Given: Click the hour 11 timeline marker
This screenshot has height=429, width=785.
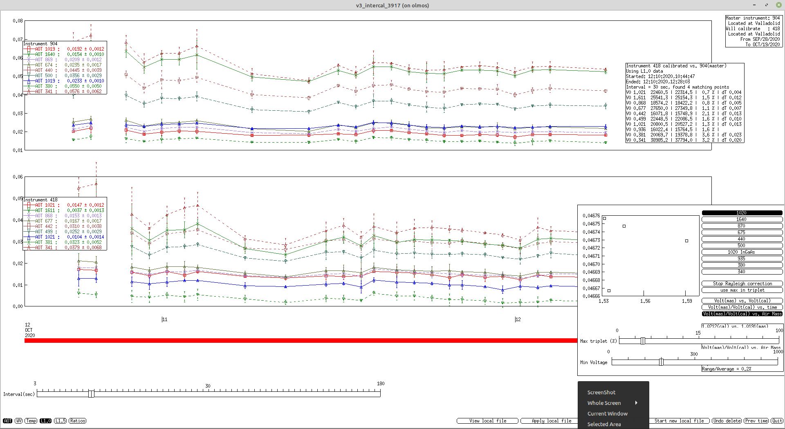Looking at the screenshot, I should point(164,320).
